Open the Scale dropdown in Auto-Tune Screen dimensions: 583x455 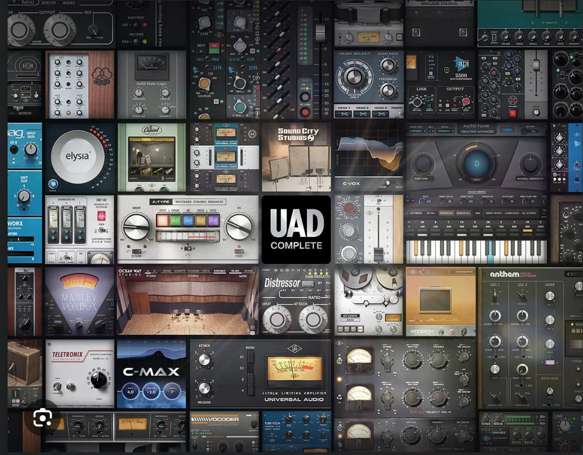coord(445,131)
